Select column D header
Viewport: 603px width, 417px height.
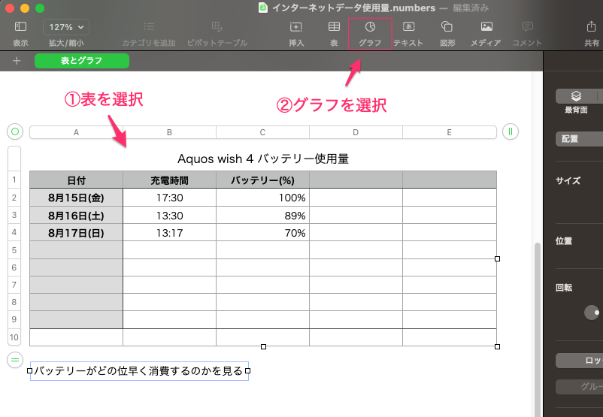point(356,132)
